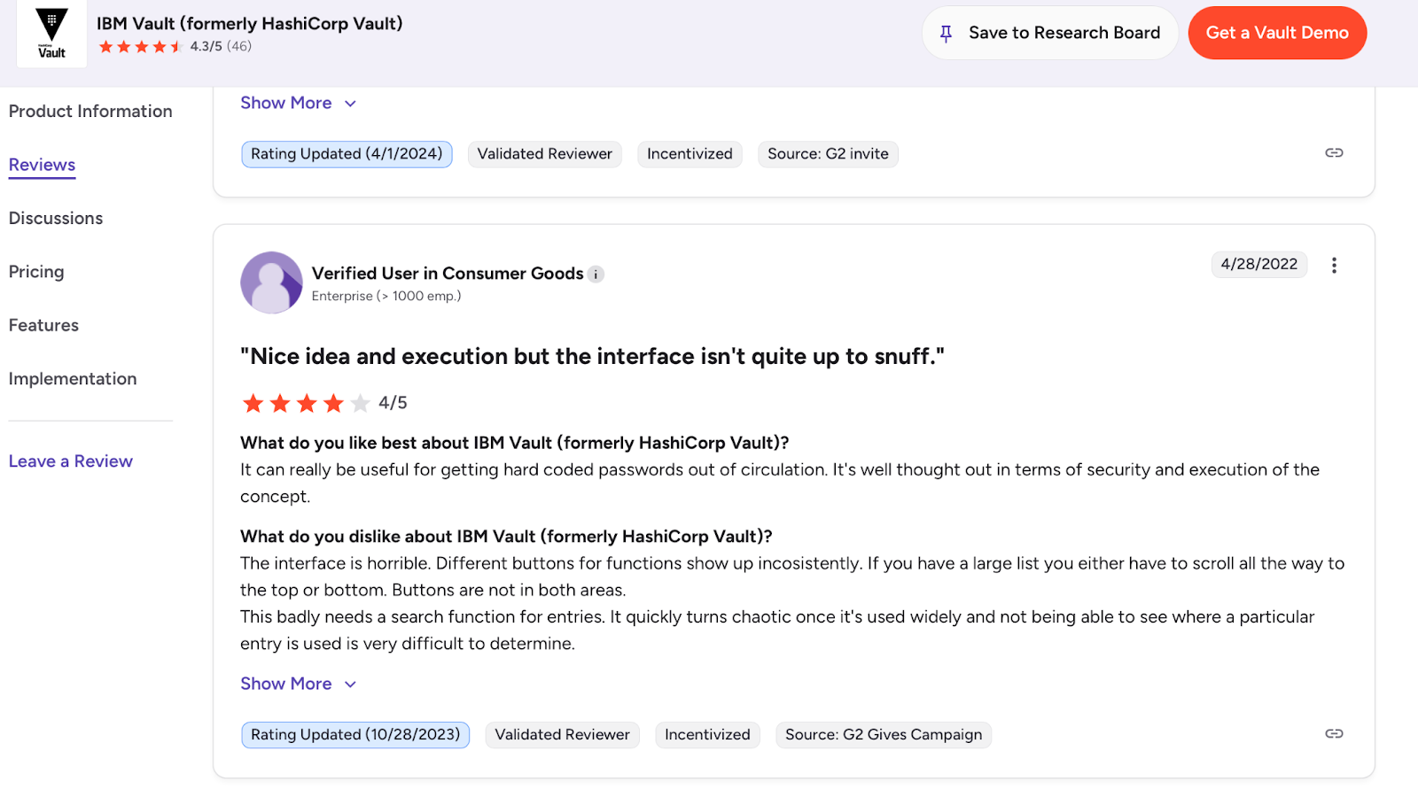Click Incentivized tag beside Source: G2 Gives Campaign
The image size is (1418, 797).
coord(707,735)
